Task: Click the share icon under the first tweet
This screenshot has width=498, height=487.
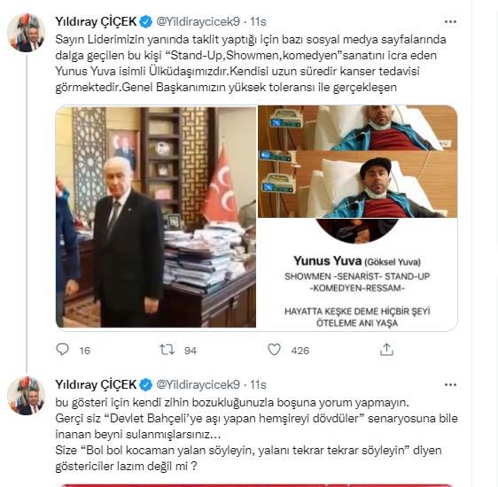Action: click(x=386, y=349)
